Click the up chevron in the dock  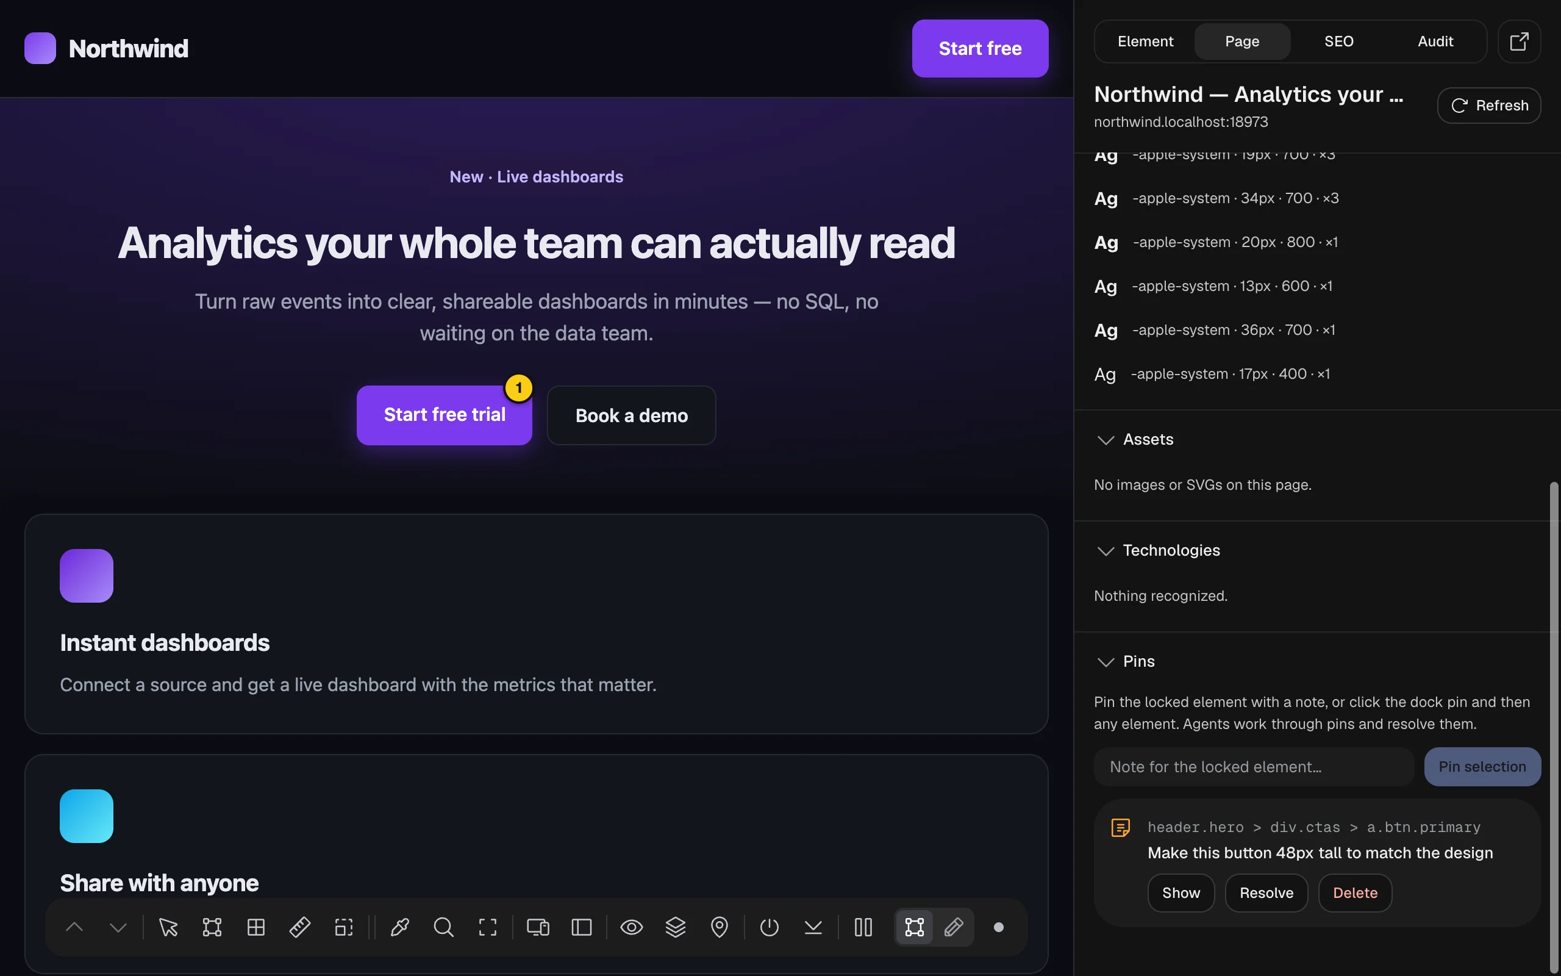[74, 928]
